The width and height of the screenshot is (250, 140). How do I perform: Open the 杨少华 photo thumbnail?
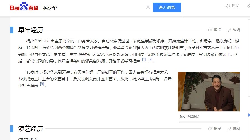pos(209,91)
